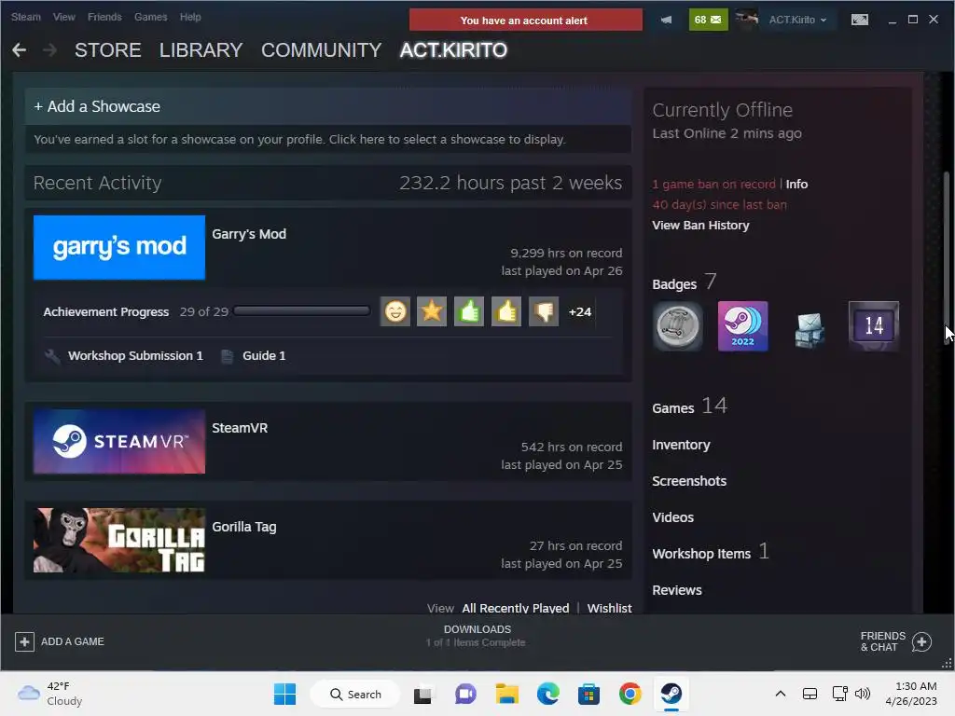Open the Games 14 link
955x716 pixels.
click(x=689, y=406)
